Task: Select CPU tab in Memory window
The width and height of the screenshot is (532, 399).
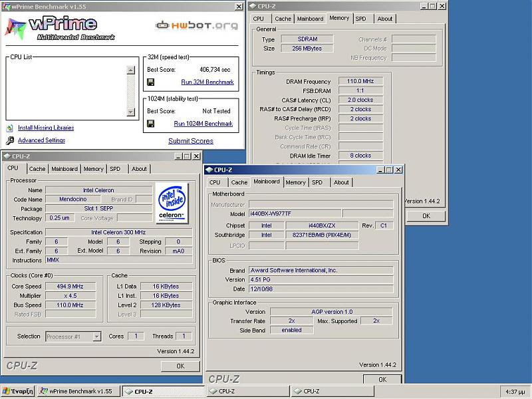Action: coord(258,19)
